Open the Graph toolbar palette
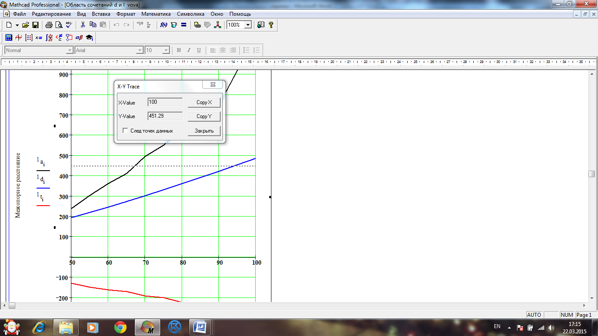 click(x=19, y=38)
